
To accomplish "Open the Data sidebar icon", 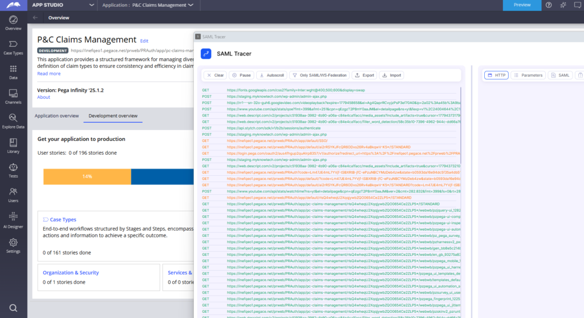I will (x=13, y=73).
